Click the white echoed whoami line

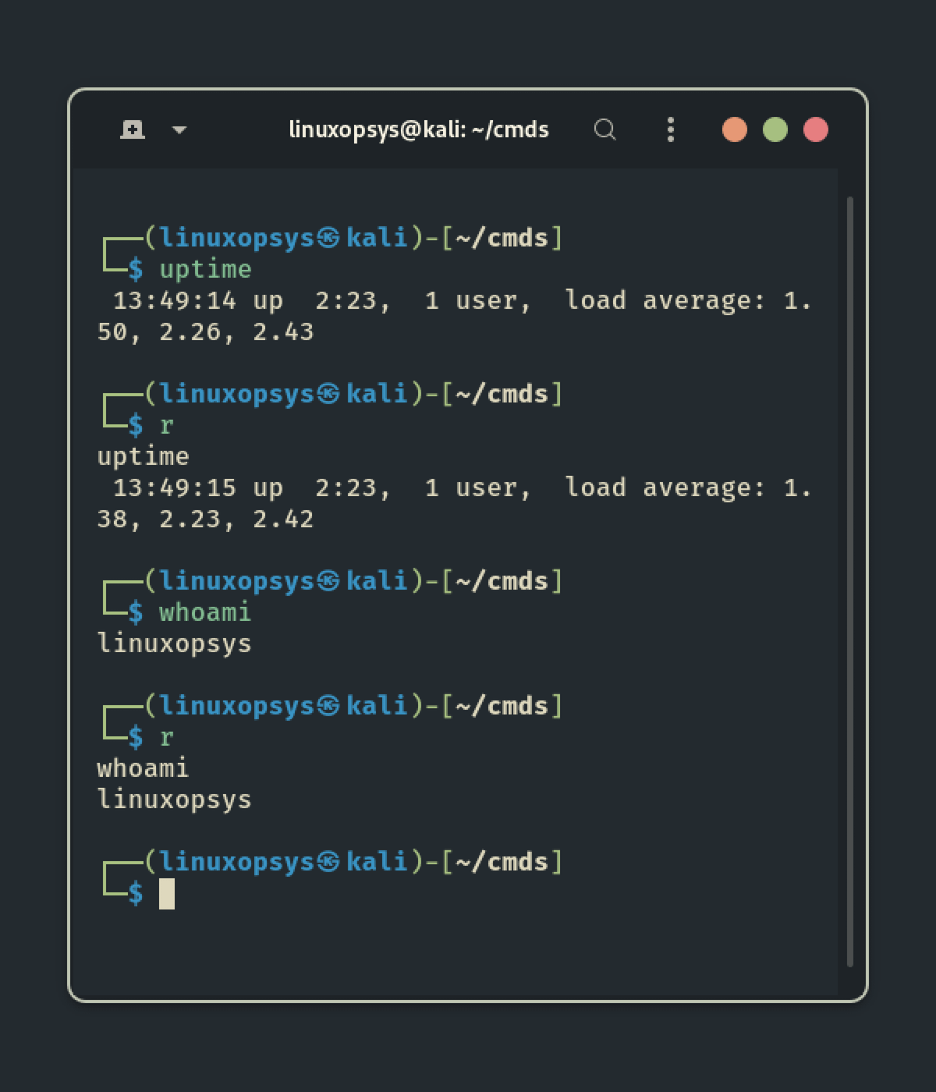coord(143,769)
